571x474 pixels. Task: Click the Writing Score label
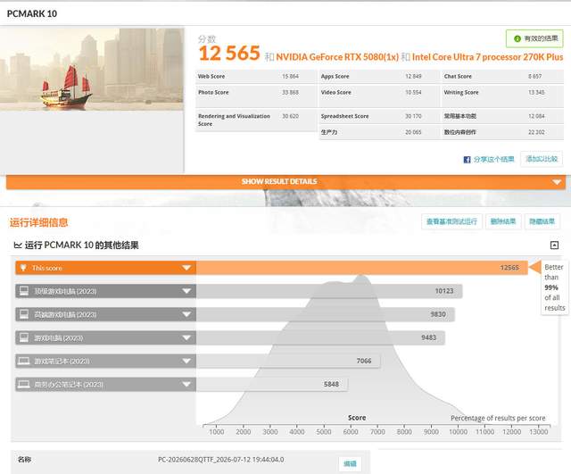point(461,92)
